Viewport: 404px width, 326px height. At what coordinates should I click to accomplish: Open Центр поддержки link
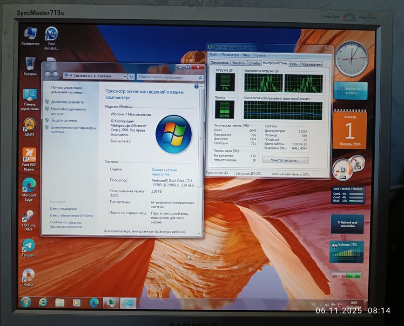tap(63, 209)
